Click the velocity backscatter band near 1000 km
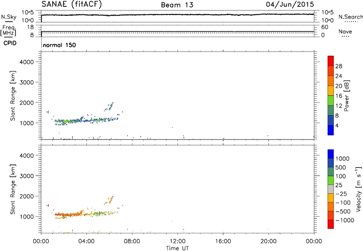363x251 pixels. coord(86,214)
